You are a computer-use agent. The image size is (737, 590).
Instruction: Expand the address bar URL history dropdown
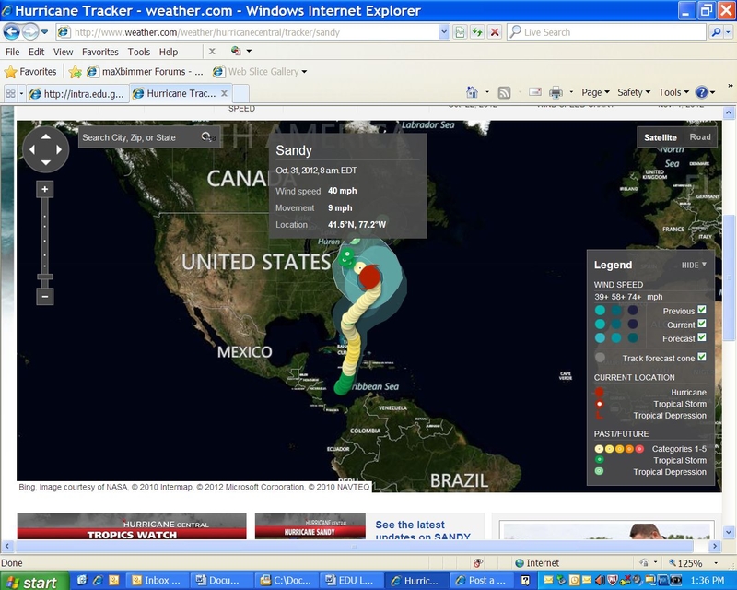[444, 32]
